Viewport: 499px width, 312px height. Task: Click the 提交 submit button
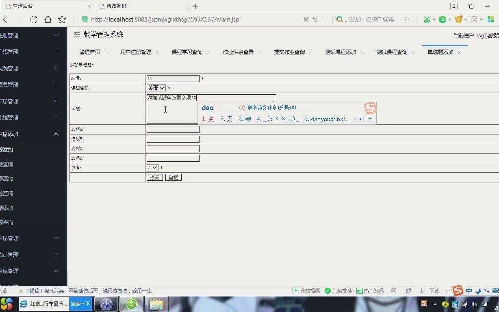154,177
